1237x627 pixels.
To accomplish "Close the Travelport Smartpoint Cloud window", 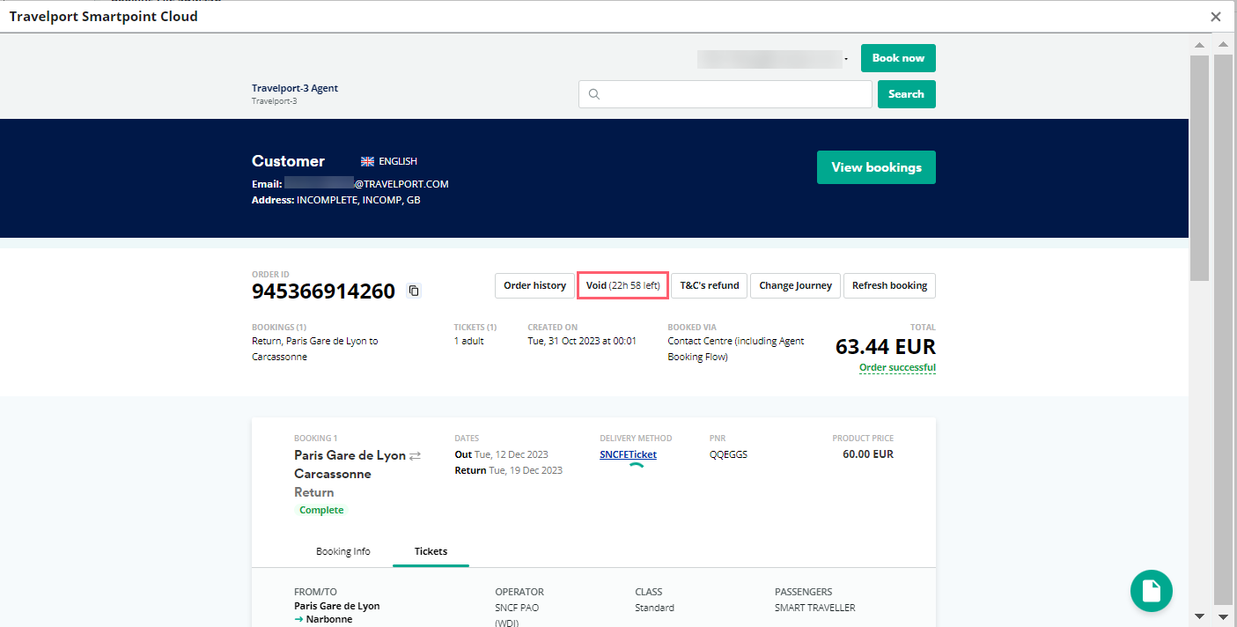I will (1216, 17).
